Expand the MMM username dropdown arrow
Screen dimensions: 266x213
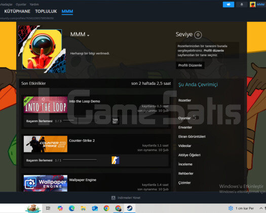[x=88, y=35]
